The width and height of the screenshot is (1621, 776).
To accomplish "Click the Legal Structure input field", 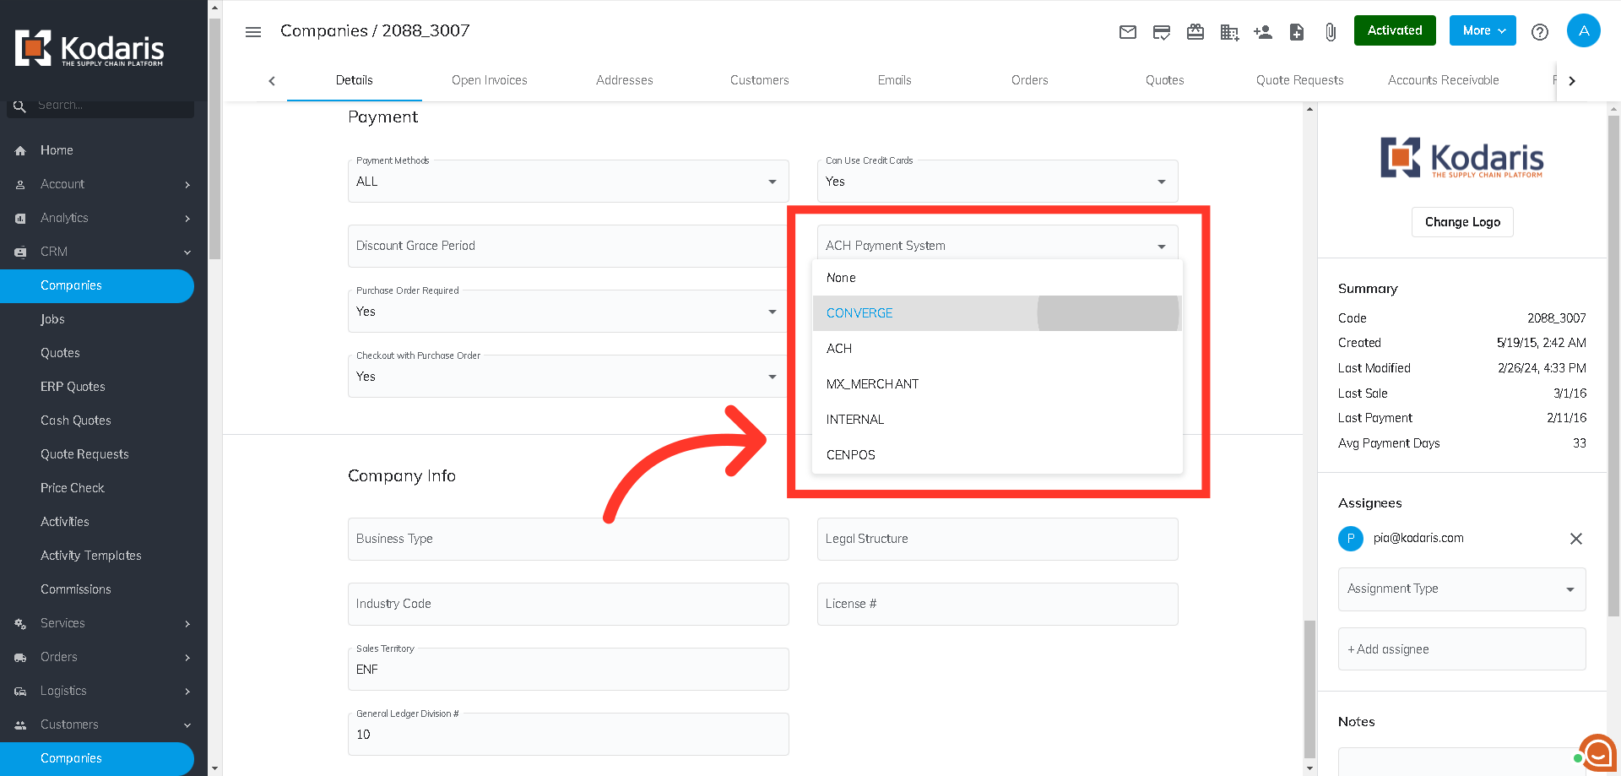I will coord(997,539).
